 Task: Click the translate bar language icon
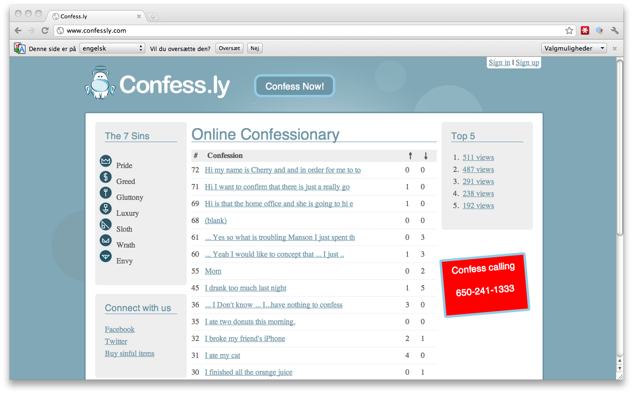[x=20, y=48]
